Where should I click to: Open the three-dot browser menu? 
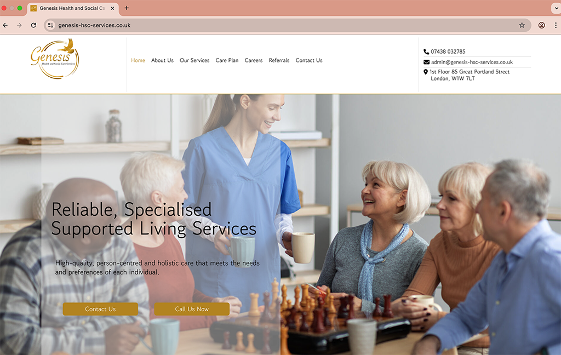pos(556,25)
